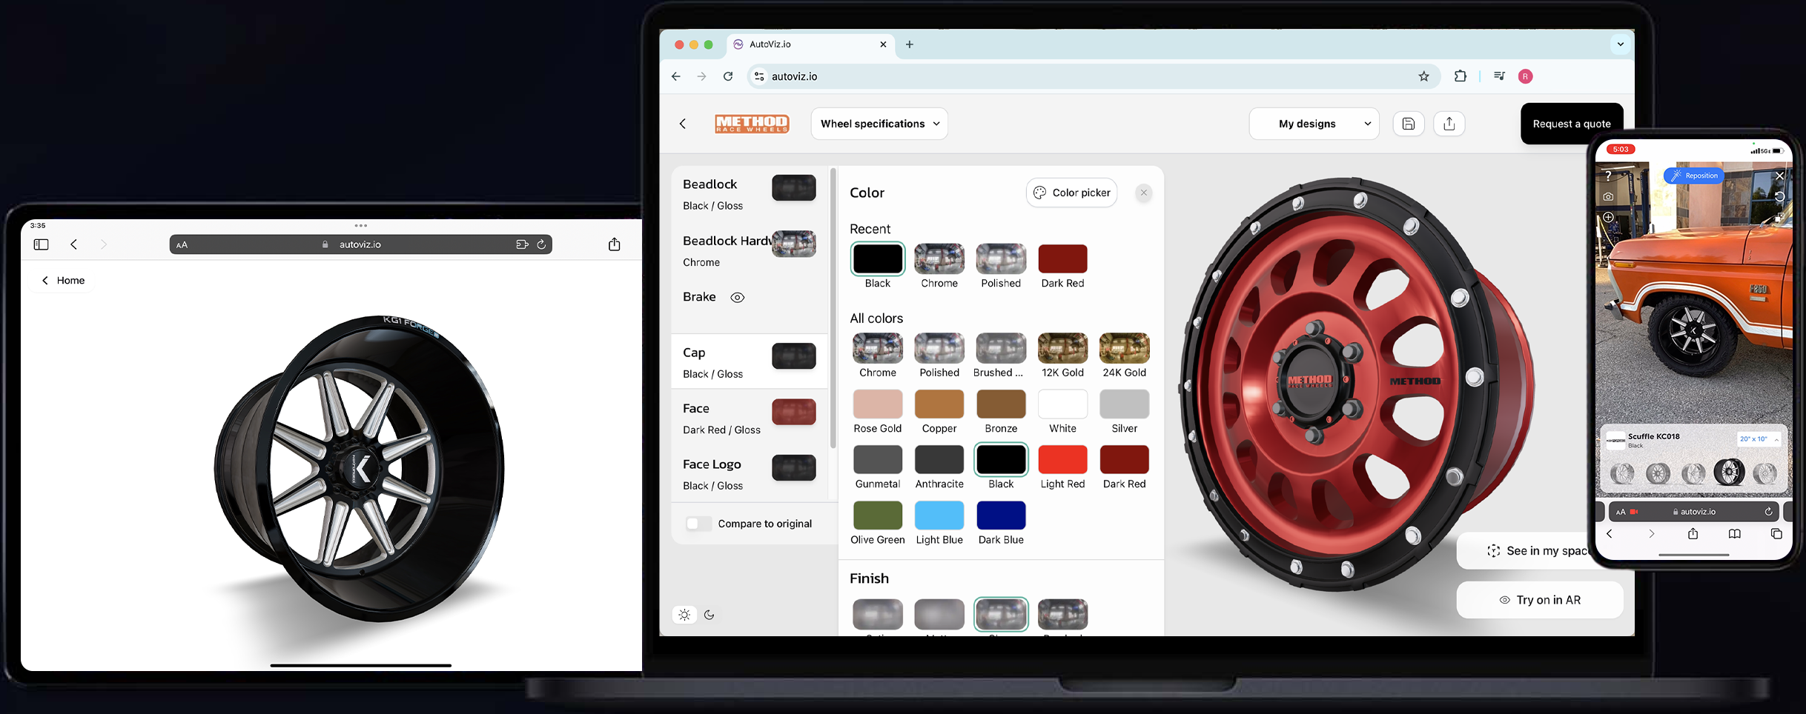
Task: Select the Face Dark Red / Gloss part
Action: pyautogui.click(x=749, y=418)
